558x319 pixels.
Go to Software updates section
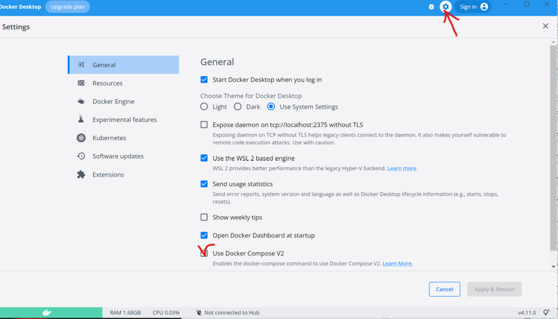pyautogui.click(x=124, y=156)
